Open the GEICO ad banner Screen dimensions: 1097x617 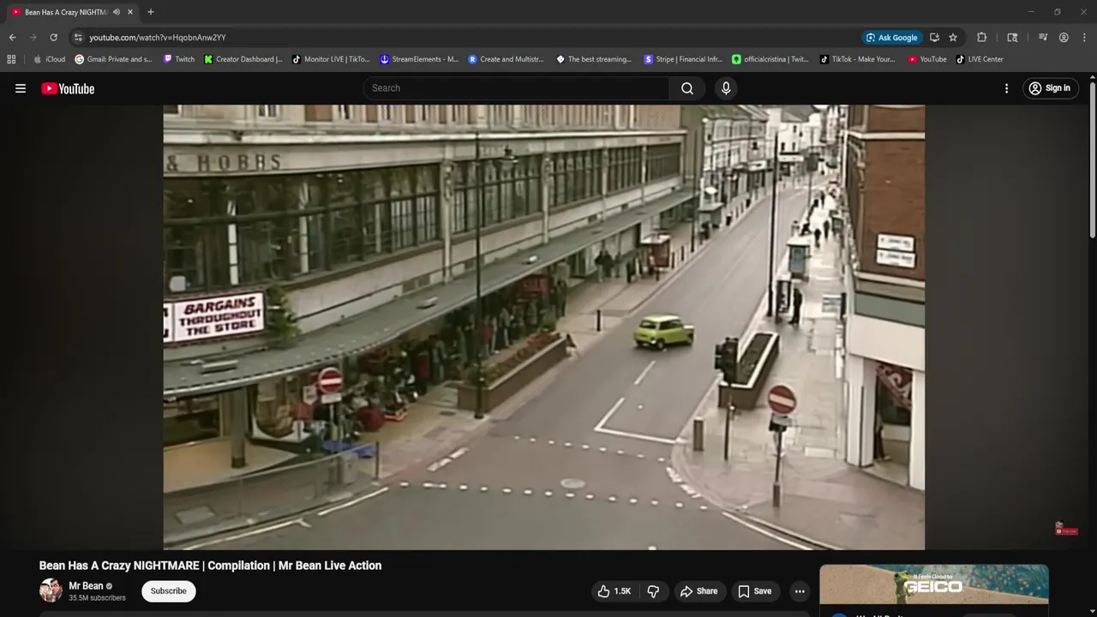click(x=934, y=584)
